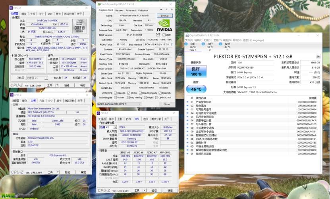Viewport: 330px width, 199px height.
Task: Click 确定 in the SPD CPU-Z window
Action: 170,190
